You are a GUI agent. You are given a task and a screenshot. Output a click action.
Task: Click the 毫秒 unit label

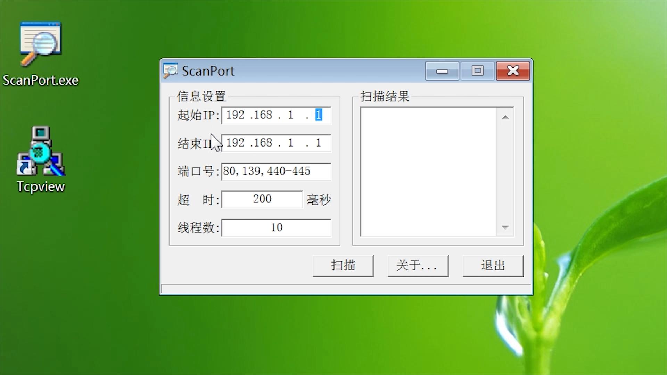click(319, 200)
